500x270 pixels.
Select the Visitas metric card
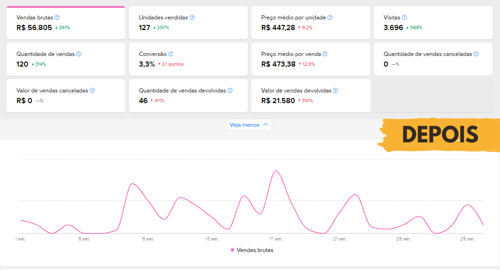433,23
